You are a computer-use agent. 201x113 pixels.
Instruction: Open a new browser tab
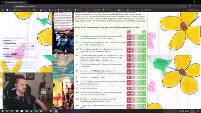[29, 2]
